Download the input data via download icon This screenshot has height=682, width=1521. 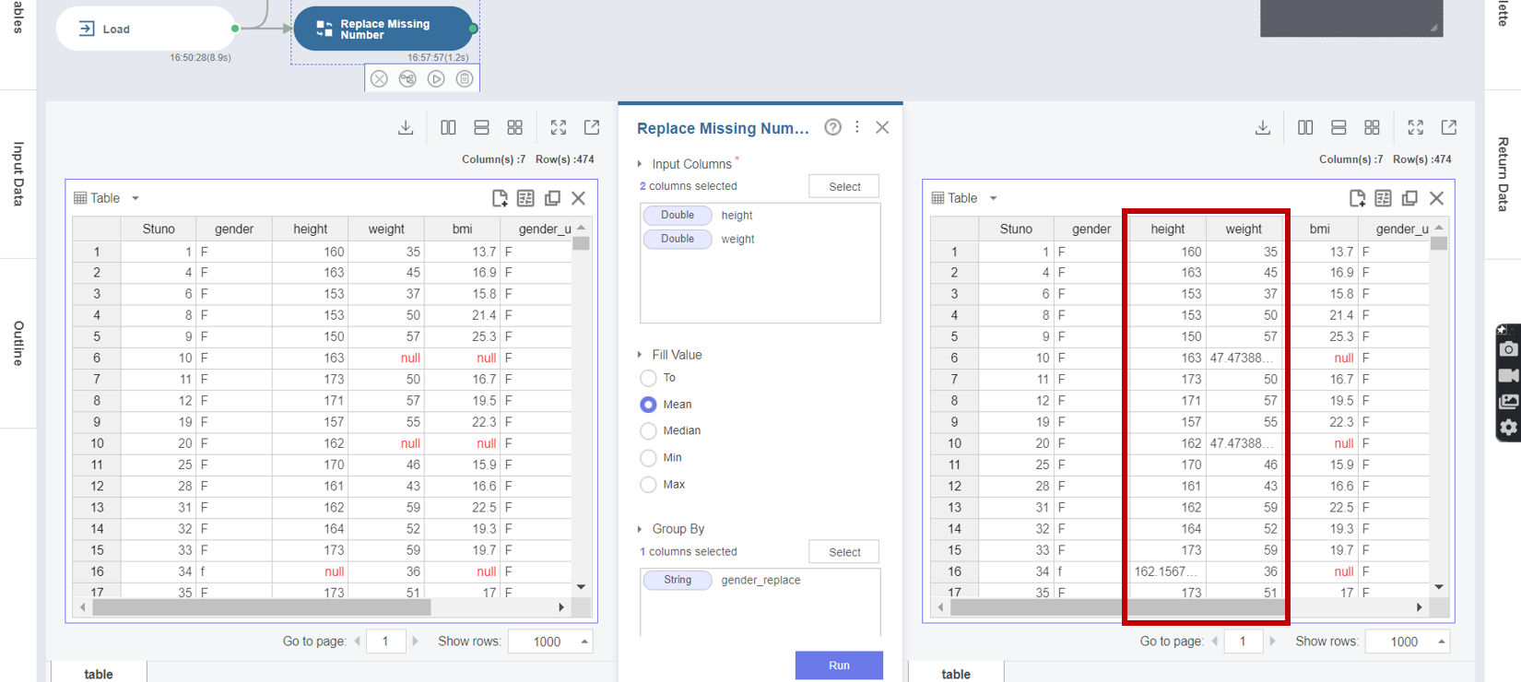(406, 127)
